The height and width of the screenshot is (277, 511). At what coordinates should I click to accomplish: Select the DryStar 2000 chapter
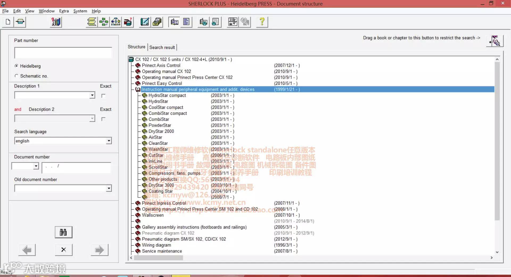161,131
